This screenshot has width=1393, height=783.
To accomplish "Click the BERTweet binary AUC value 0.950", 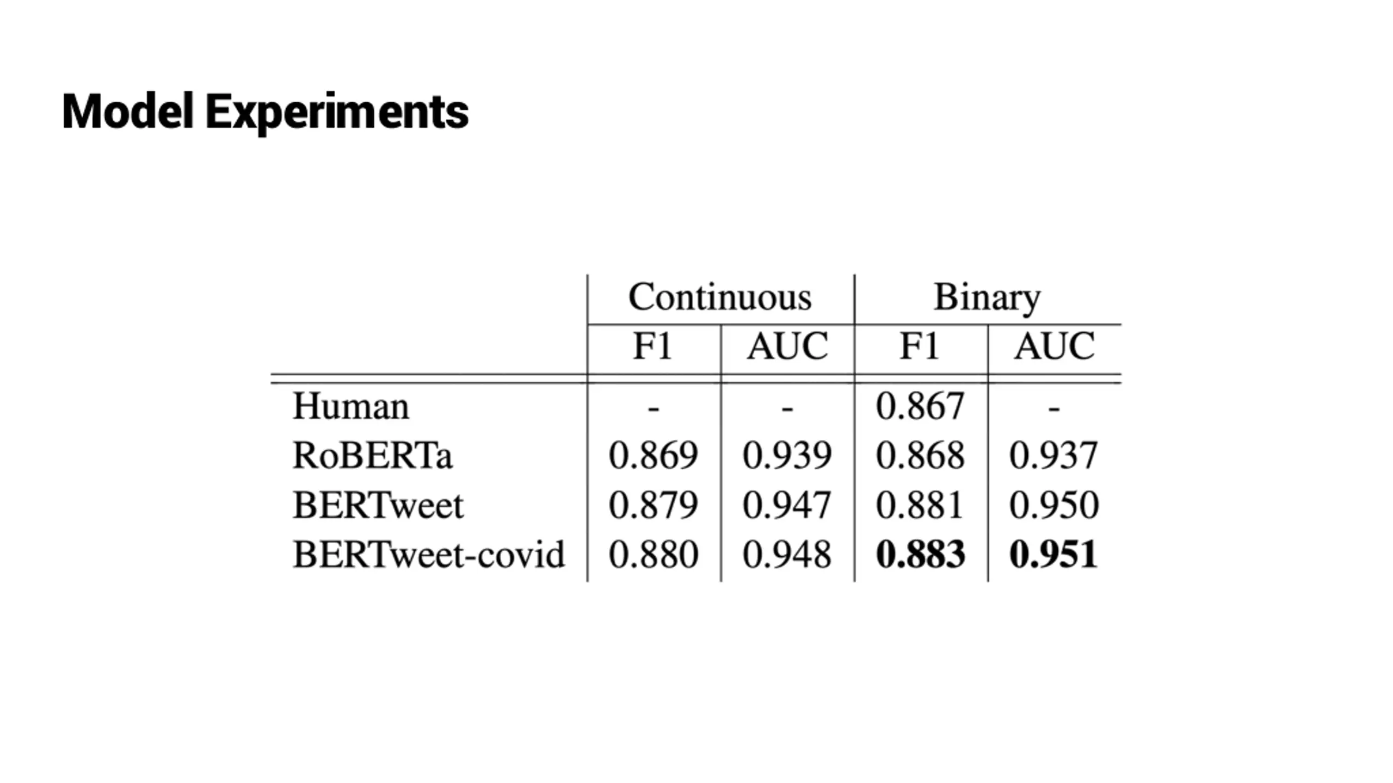I will pos(1054,505).
